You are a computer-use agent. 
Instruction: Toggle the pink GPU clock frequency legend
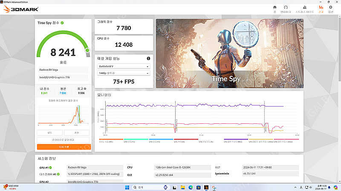(x=286, y=140)
